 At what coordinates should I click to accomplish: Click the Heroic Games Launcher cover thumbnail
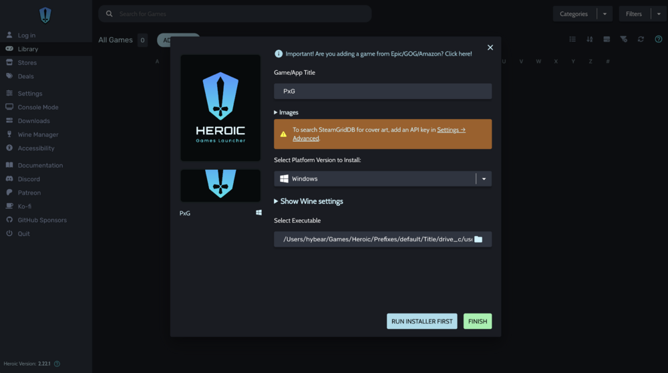(x=220, y=108)
